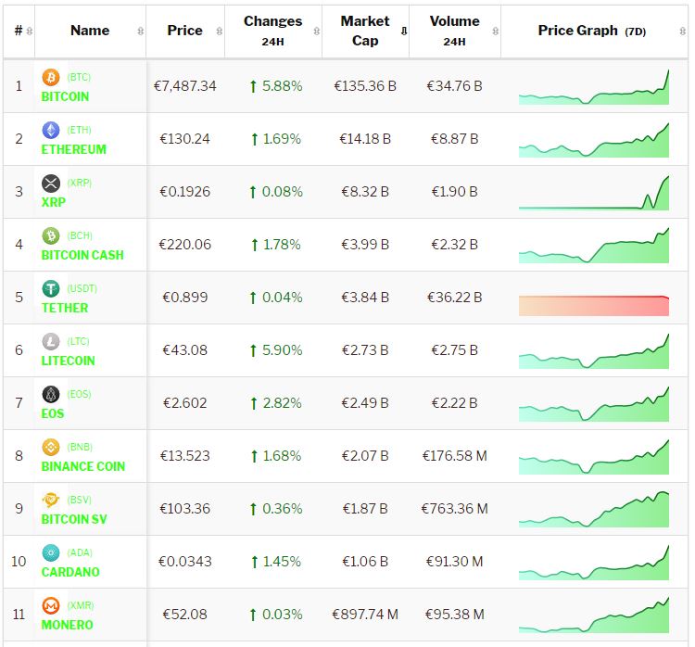Sort by Volume 24H column header
The height and width of the screenshot is (647, 695).
(454, 31)
